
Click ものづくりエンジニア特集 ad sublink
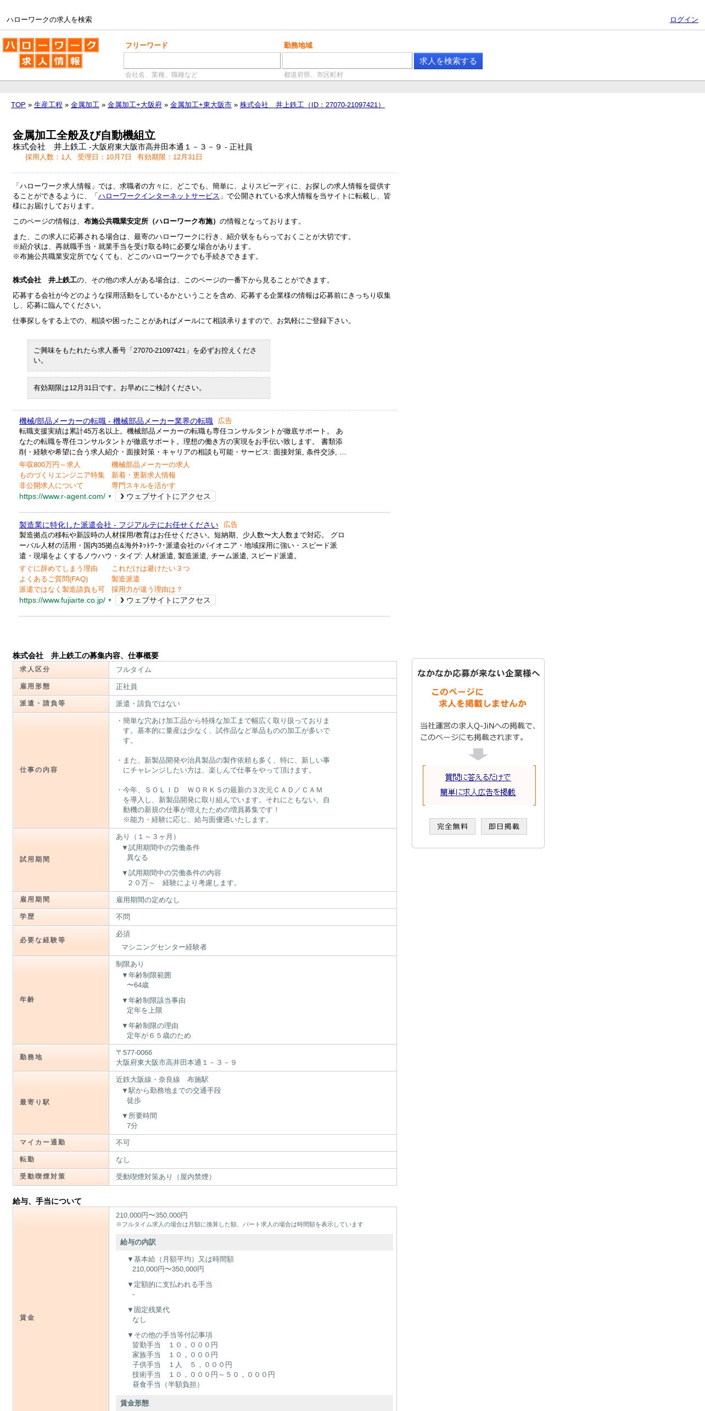pos(62,475)
